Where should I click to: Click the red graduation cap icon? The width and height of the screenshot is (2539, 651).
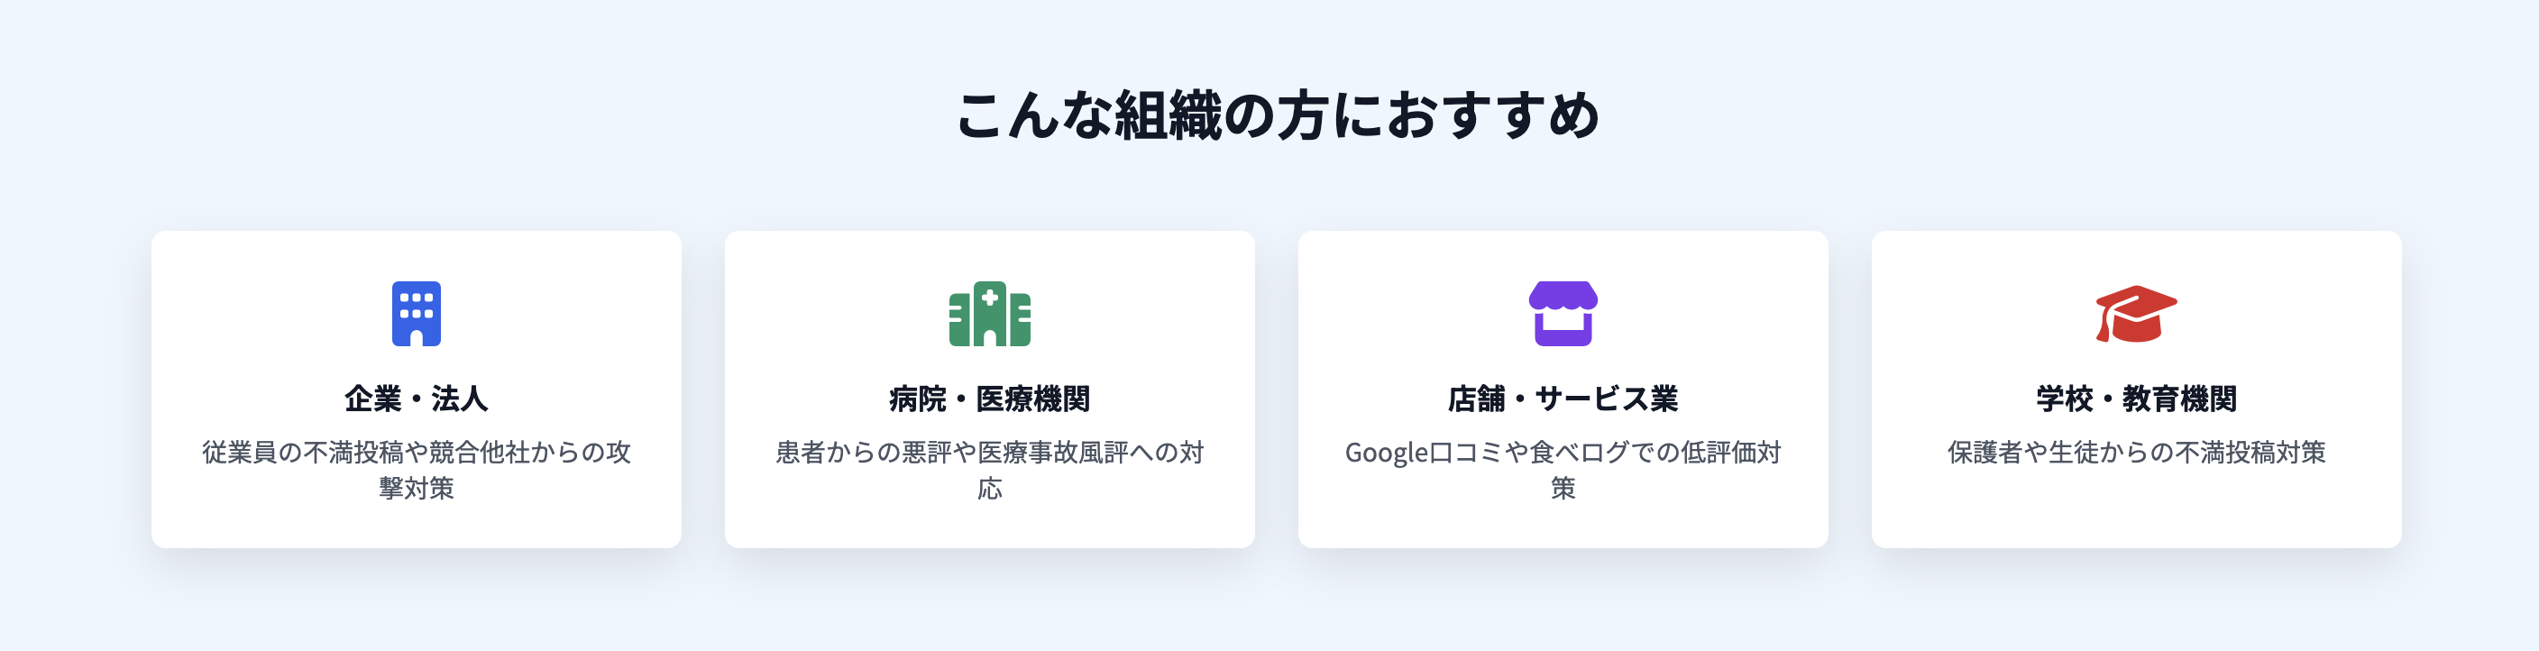coord(2136,314)
